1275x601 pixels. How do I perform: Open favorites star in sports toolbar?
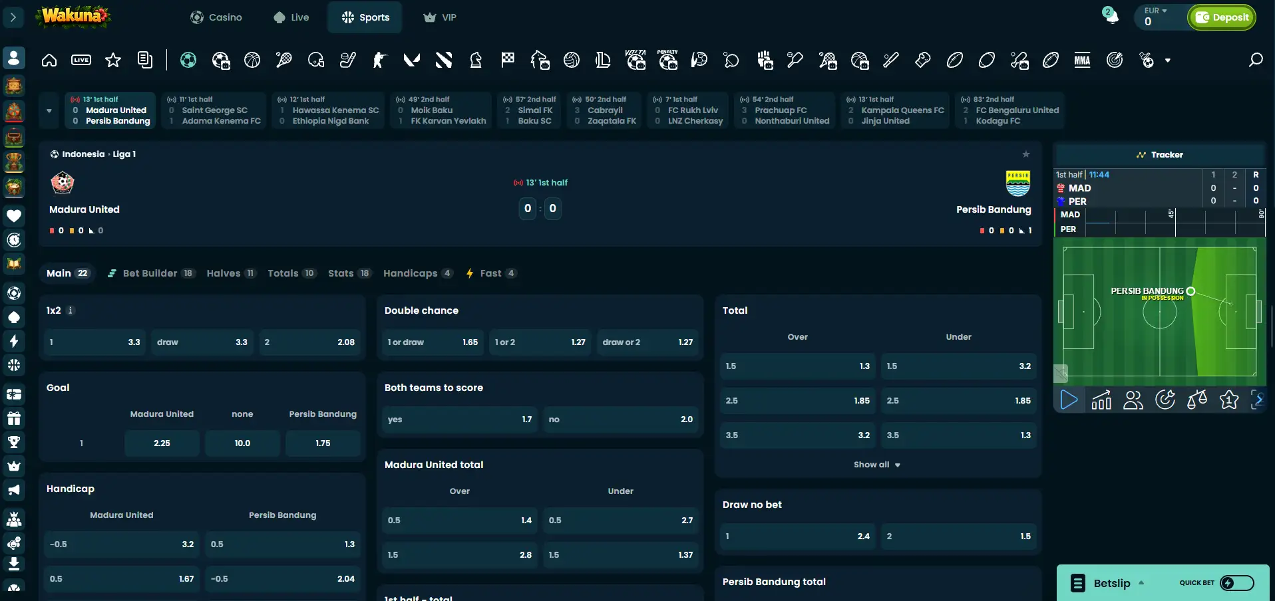pos(113,60)
